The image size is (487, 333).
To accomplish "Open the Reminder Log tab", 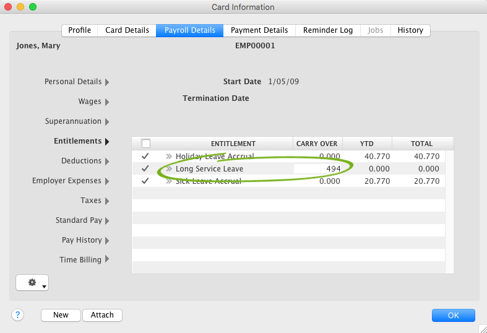I will point(327,30).
